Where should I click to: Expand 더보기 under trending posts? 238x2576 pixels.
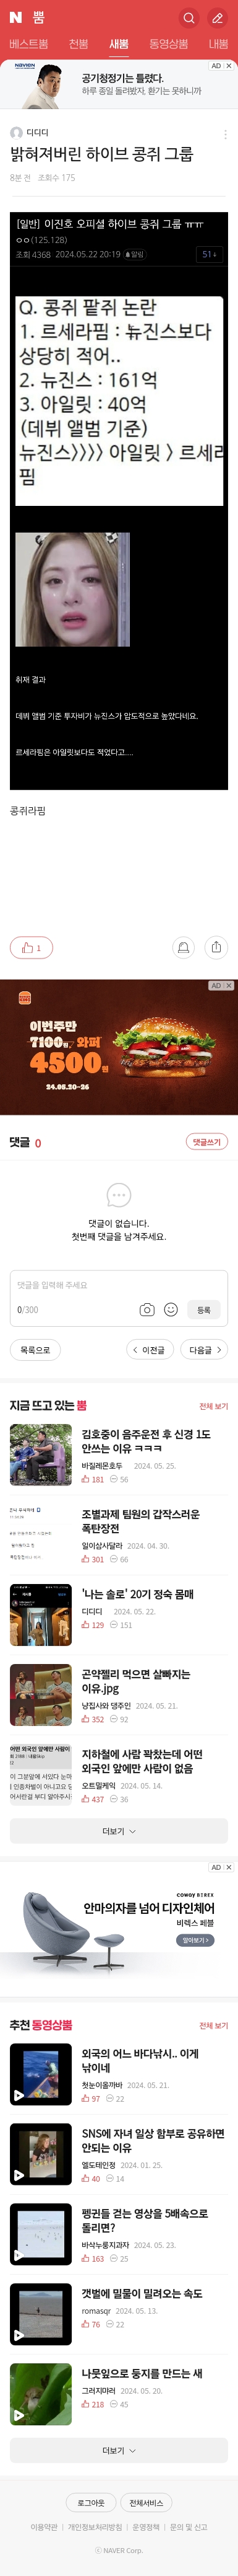119,1831
